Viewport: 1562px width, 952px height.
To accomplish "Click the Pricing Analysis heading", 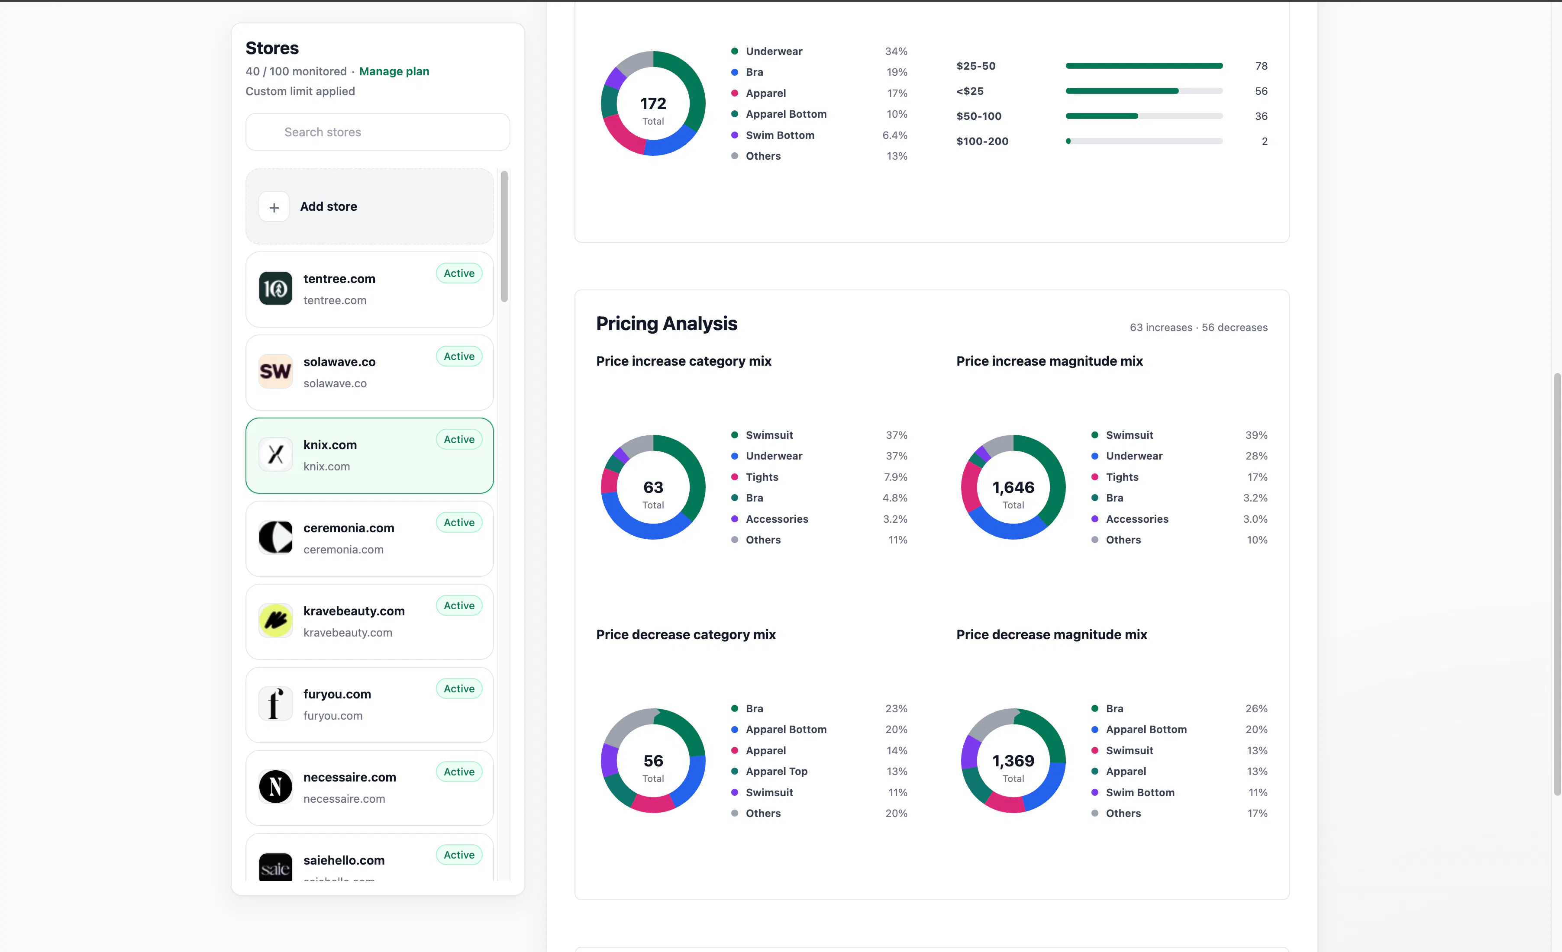I will tap(666, 324).
